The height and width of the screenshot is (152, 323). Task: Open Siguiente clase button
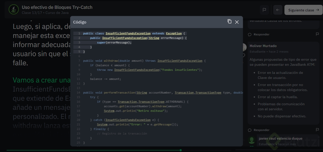[303, 10]
